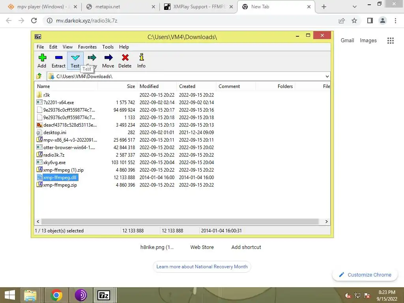Select the 94 699 924 size file row

pos(182,110)
